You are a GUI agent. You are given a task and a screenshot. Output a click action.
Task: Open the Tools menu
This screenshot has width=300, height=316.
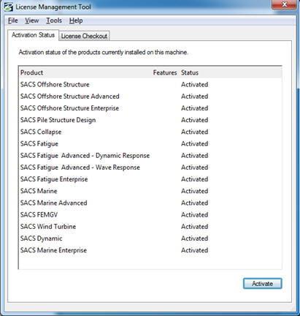54,20
